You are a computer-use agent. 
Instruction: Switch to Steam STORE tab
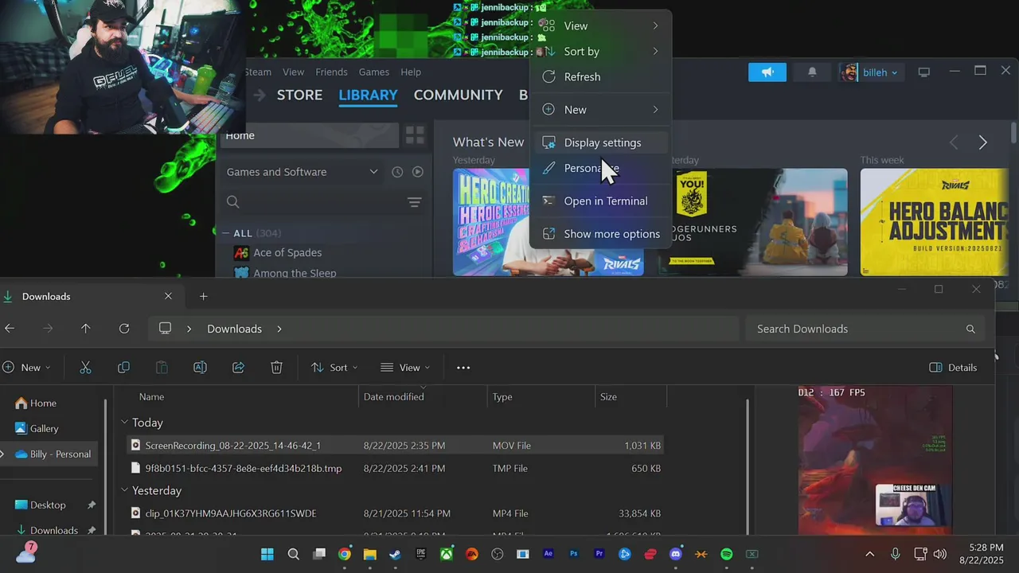299,95
